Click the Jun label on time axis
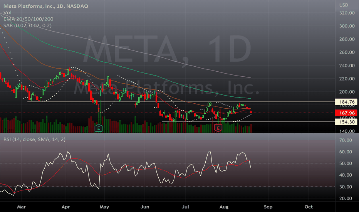The height and width of the screenshot is (212, 359). (x=145, y=207)
